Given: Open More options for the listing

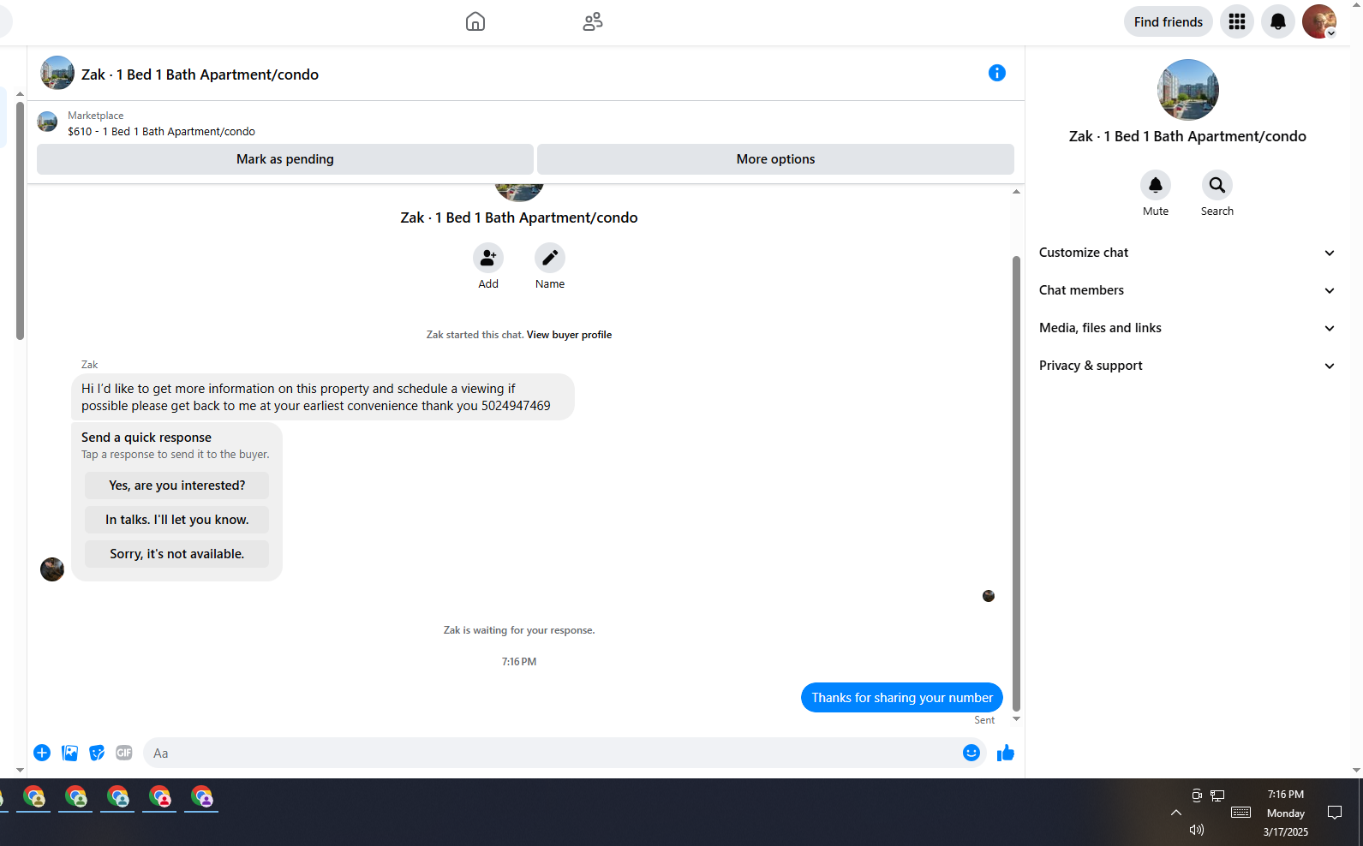Looking at the screenshot, I should [x=775, y=159].
